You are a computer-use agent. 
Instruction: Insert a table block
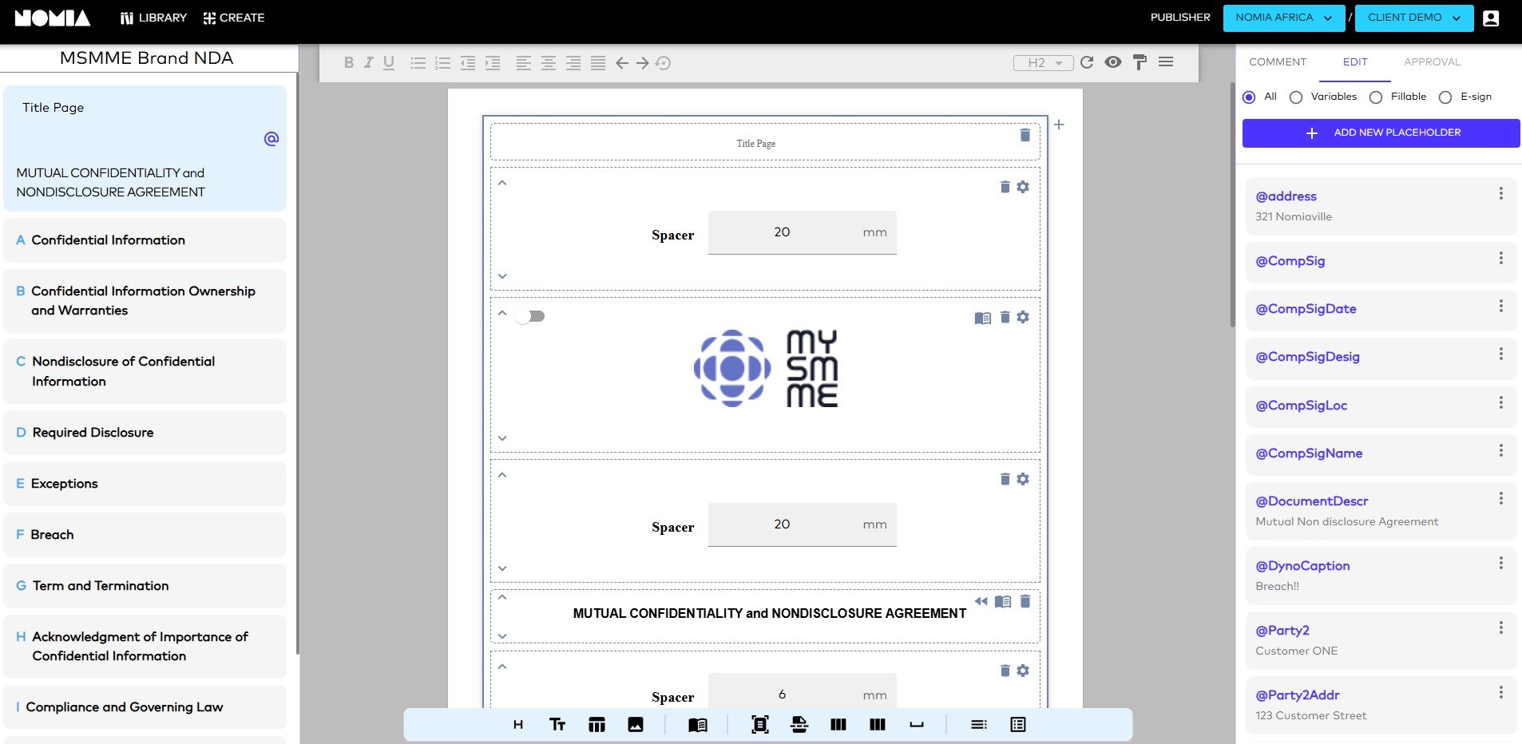pyautogui.click(x=597, y=725)
